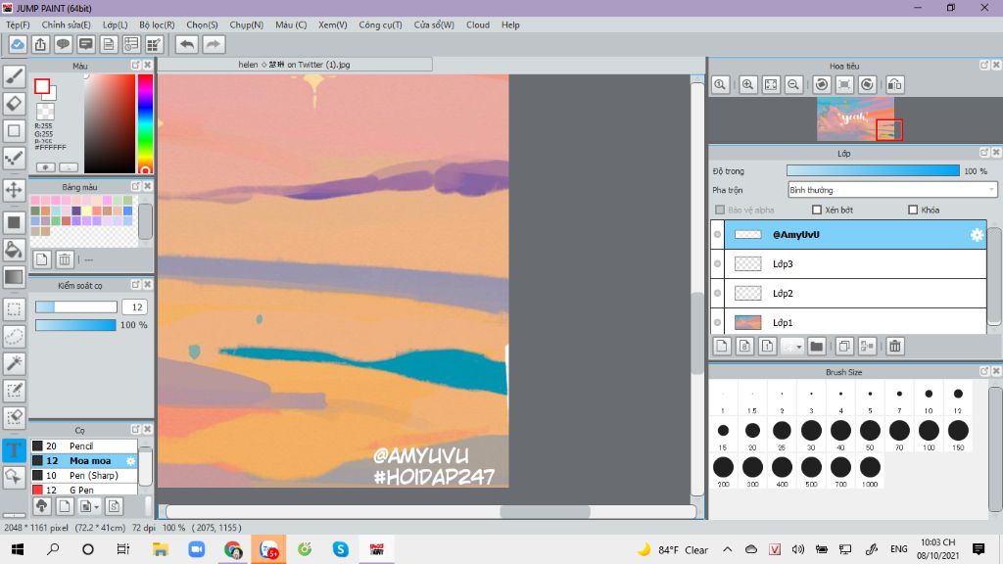Select the Lớp3 layer row
This screenshot has width=1003, height=564.
coord(855,263)
